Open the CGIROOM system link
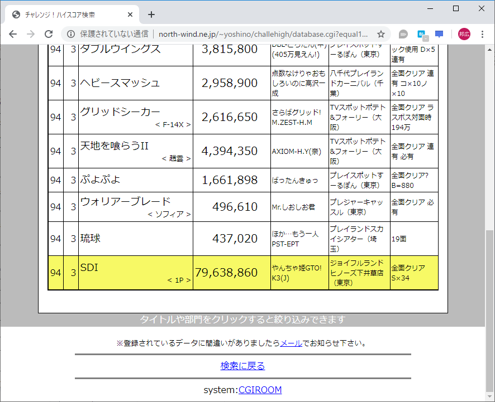 click(260, 390)
